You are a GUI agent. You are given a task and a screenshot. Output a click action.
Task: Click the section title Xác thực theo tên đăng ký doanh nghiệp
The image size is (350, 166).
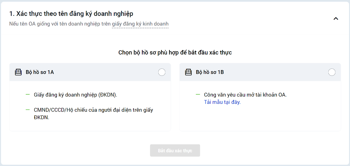(71, 14)
